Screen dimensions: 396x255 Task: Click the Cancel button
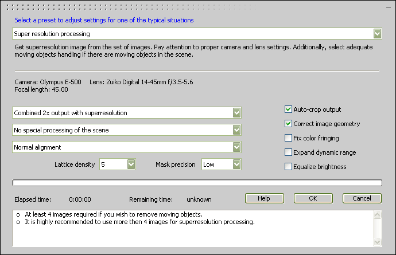coord(362,198)
